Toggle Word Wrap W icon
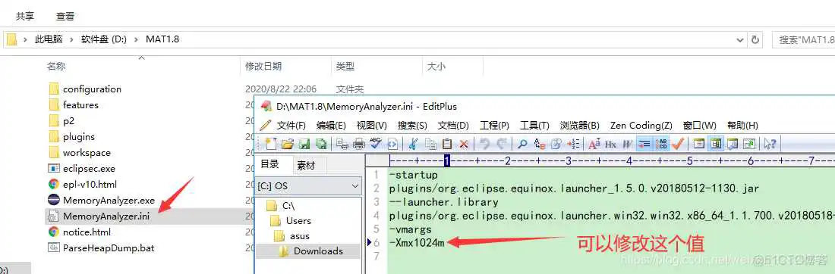This screenshot has height=274, width=835. click(627, 143)
